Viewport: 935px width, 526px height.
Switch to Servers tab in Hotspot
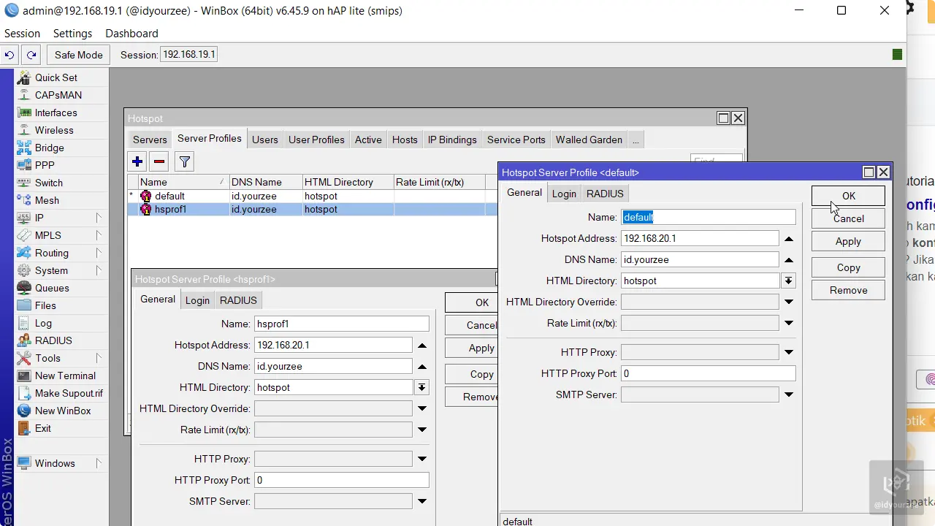(150, 140)
